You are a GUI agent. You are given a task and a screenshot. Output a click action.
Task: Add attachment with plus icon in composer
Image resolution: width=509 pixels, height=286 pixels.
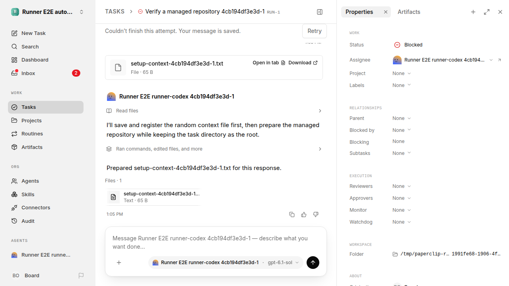tap(119, 263)
